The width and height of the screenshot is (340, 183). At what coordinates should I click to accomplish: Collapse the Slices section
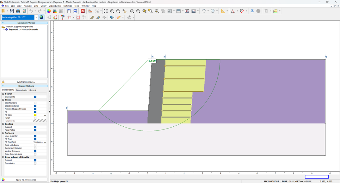point(3,100)
